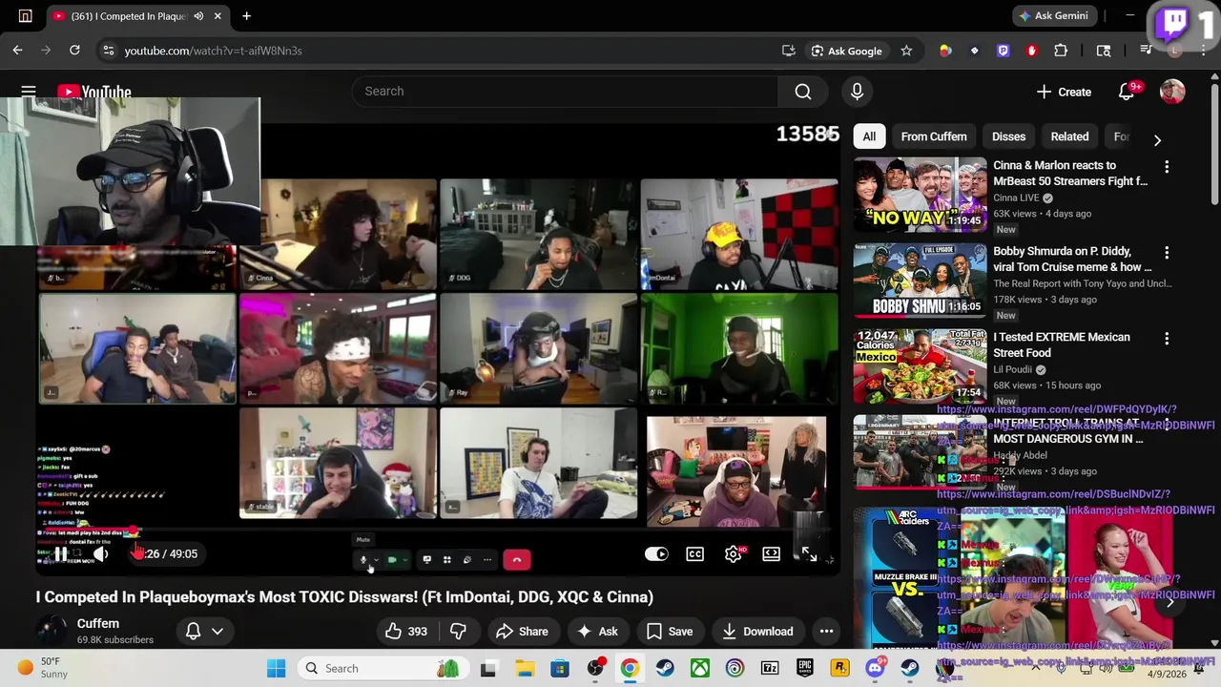The height and width of the screenshot is (687, 1221).
Task: Mute the video volume speaker
Action: coord(101,553)
